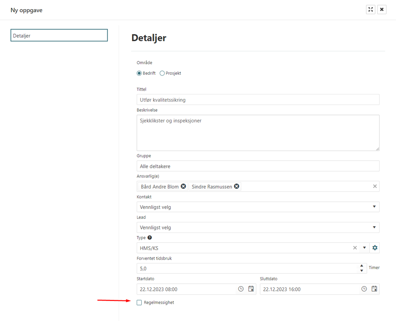Increase Forventet tidsbruk with up arrow

362,266
